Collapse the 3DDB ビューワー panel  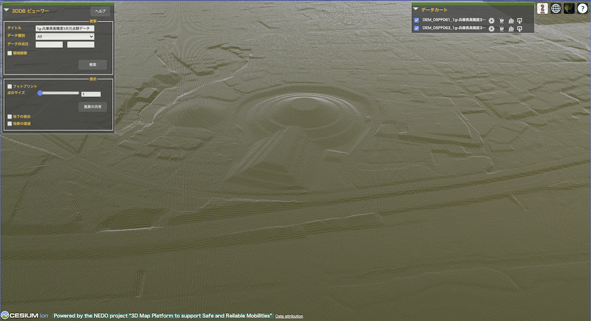(7, 10)
